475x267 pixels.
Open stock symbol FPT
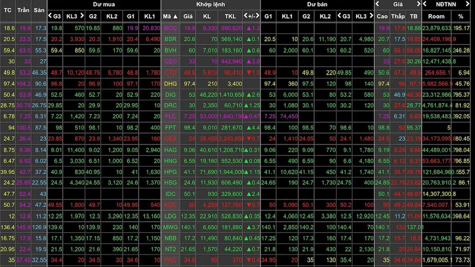click(170, 128)
